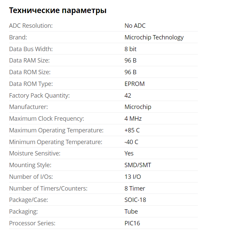This screenshot has height=230, width=251.
Task: Click the 'ADC Resolution:' label
Action: [x=31, y=26]
